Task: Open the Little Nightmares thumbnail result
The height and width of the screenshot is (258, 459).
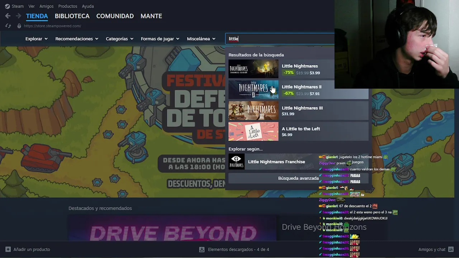Action: click(253, 69)
